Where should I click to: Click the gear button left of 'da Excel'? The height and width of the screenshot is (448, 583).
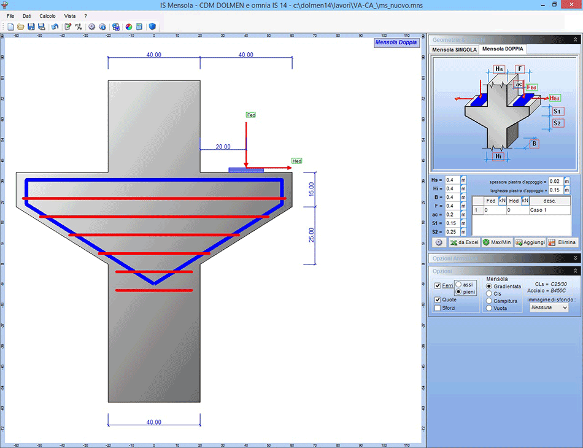439,242
